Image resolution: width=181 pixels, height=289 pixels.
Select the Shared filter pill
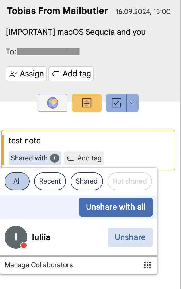coord(87,181)
